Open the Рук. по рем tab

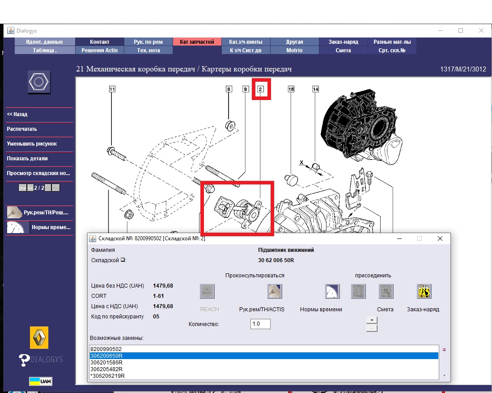(148, 42)
